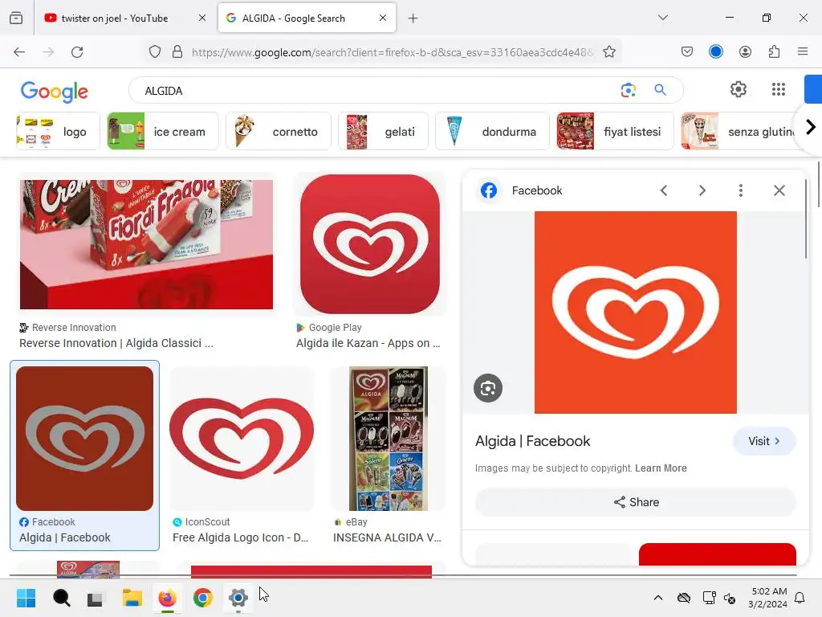Open a new browser tab
This screenshot has height=617, width=822.
point(413,18)
